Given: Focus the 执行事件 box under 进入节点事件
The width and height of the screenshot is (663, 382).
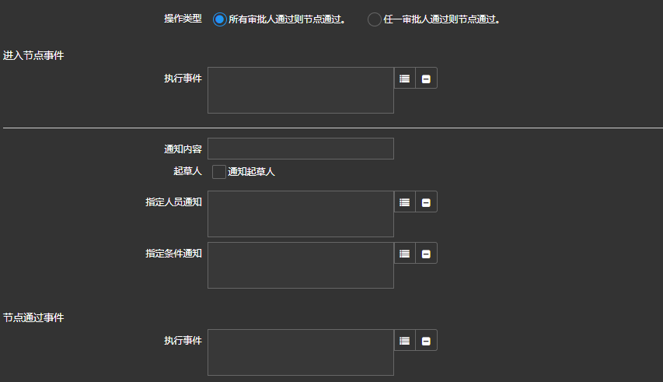Looking at the screenshot, I should [300, 90].
